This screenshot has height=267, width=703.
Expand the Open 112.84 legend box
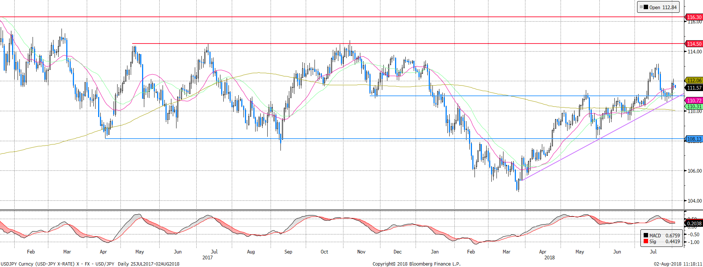[x=641, y=7]
